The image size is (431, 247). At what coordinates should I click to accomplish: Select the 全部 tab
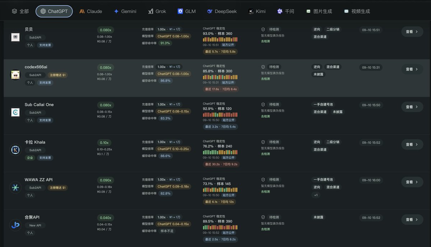[x=20, y=11]
